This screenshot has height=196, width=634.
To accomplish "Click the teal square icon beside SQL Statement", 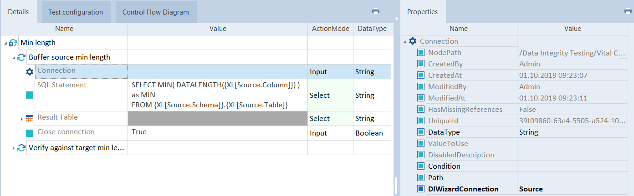I will pyautogui.click(x=30, y=95).
